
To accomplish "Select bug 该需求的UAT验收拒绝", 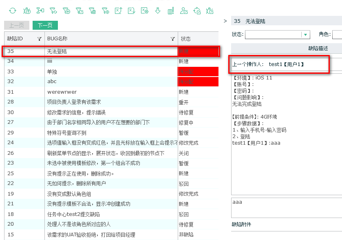I will coord(111,235).
